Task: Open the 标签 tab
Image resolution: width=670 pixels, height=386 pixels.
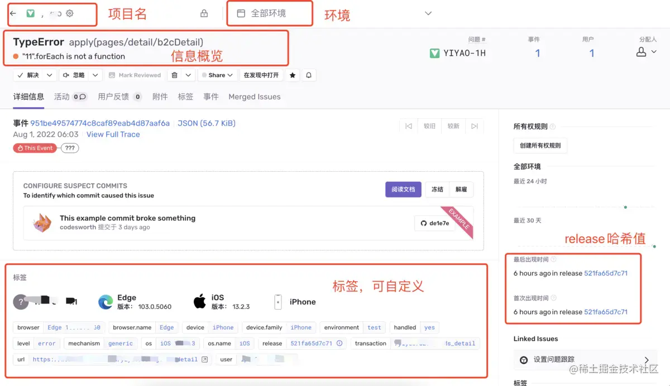Action: [185, 96]
